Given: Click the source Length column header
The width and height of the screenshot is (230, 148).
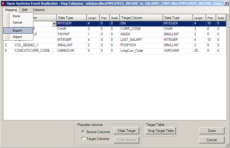Looking at the screenshot, I should (93, 18).
